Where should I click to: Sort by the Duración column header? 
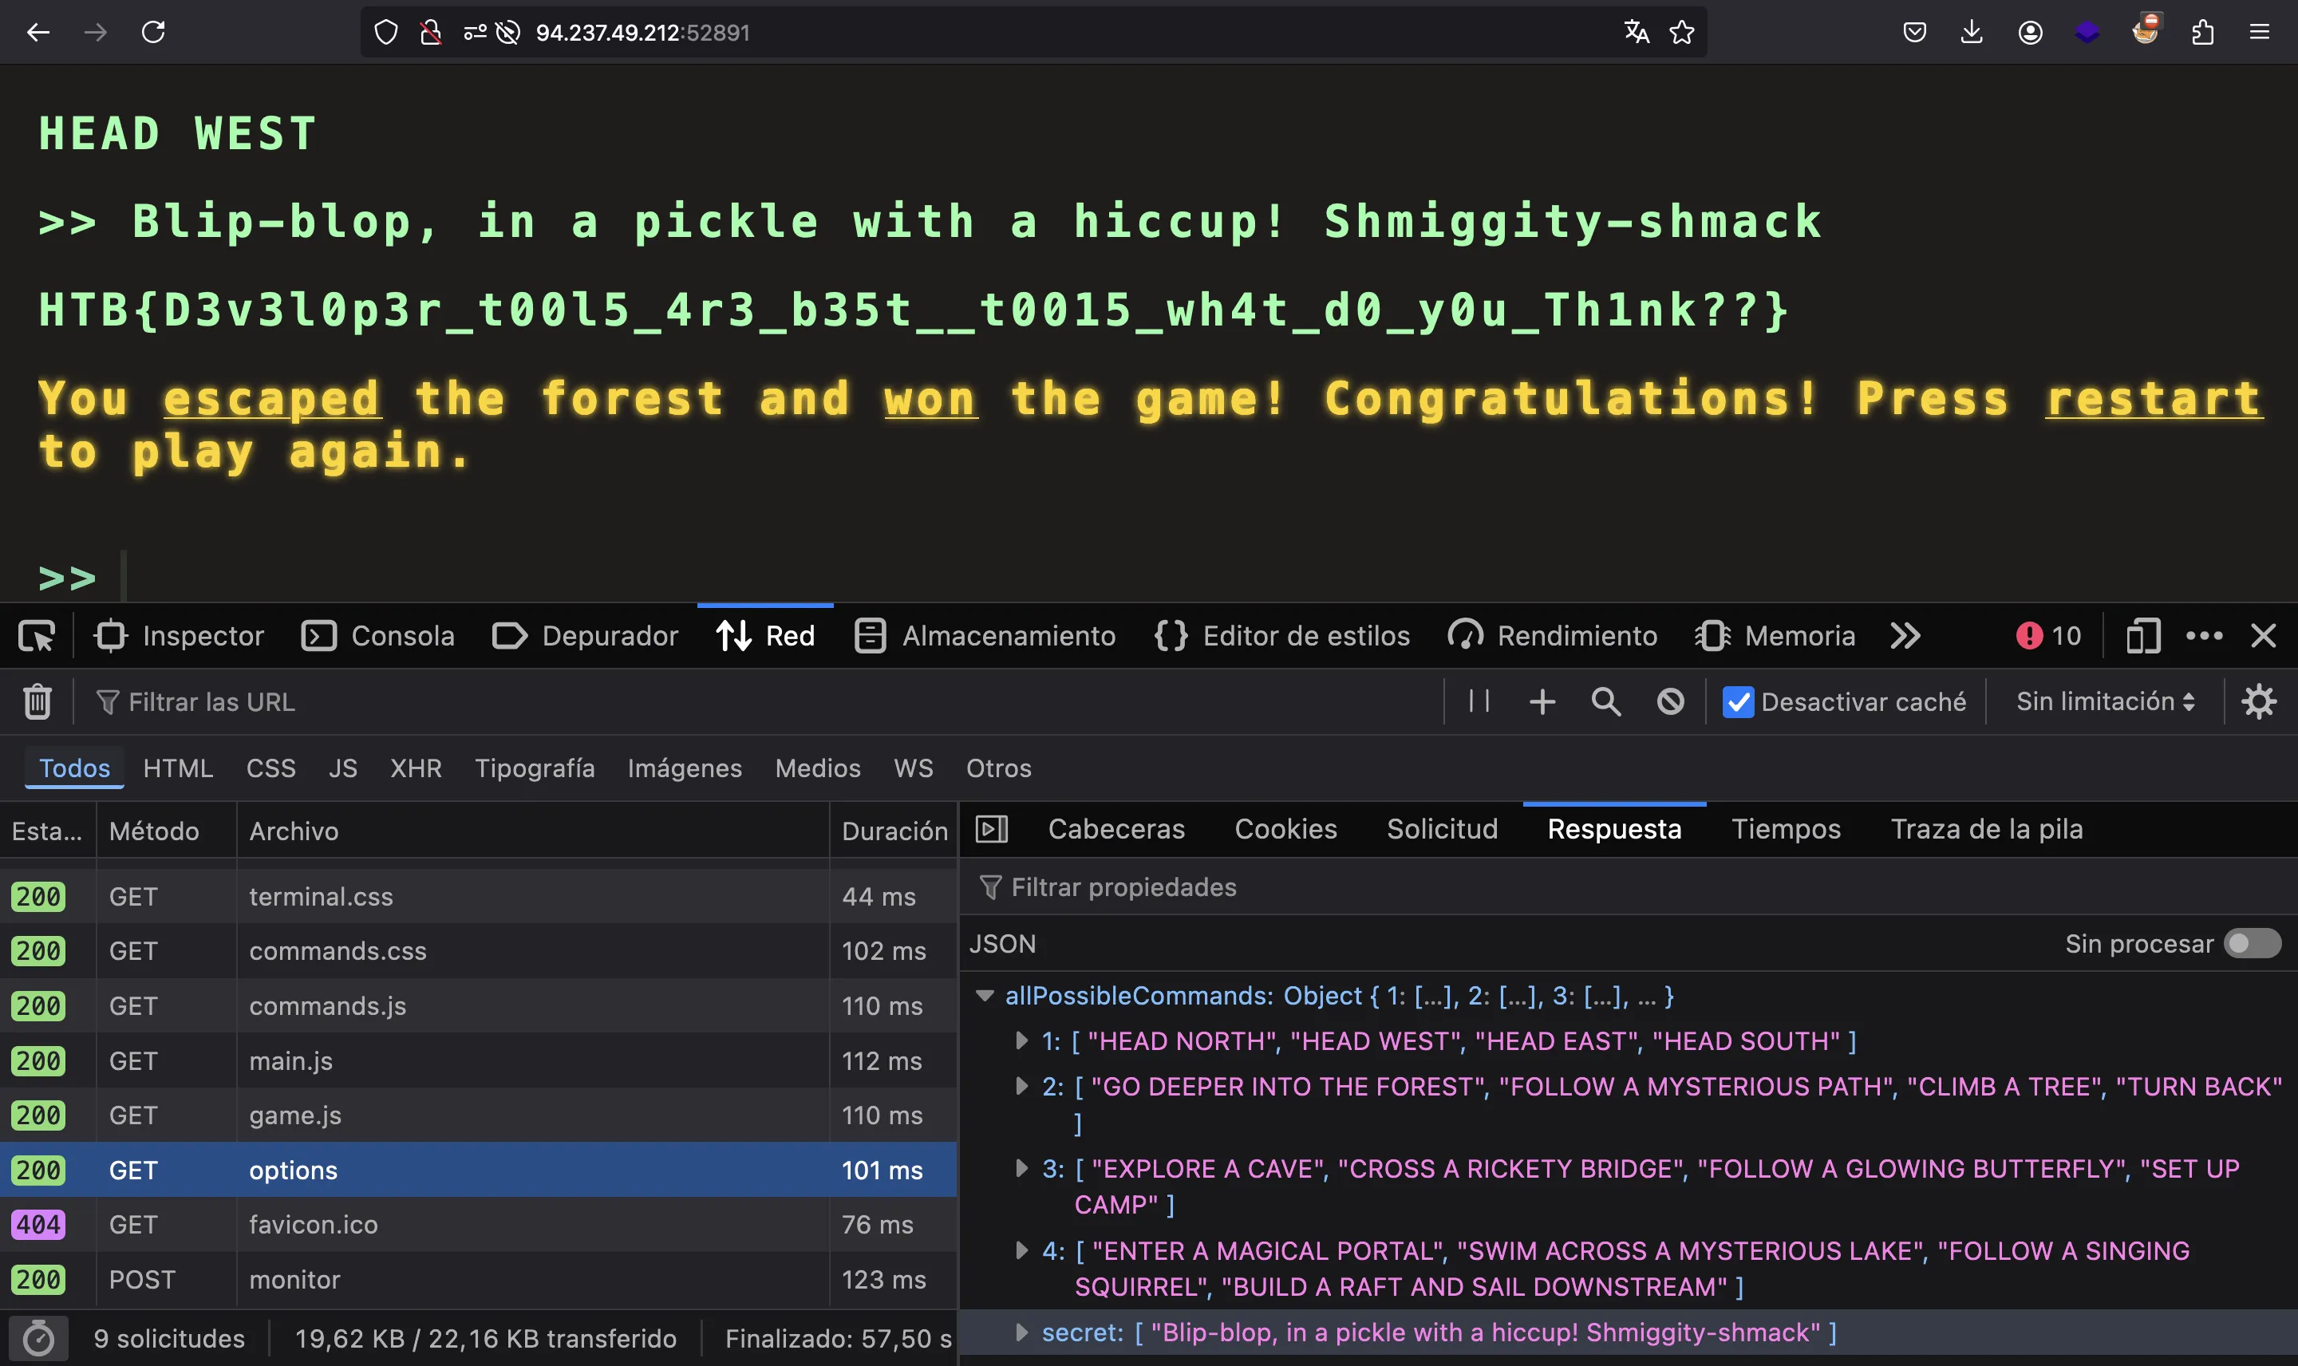coord(894,831)
